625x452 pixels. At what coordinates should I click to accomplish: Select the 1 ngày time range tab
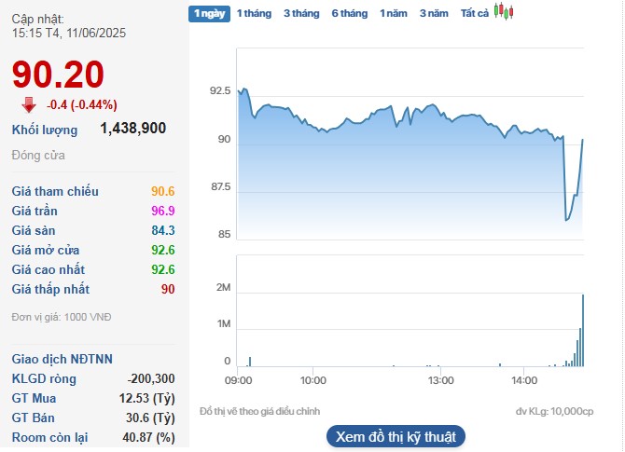click(x=207, y=13)
